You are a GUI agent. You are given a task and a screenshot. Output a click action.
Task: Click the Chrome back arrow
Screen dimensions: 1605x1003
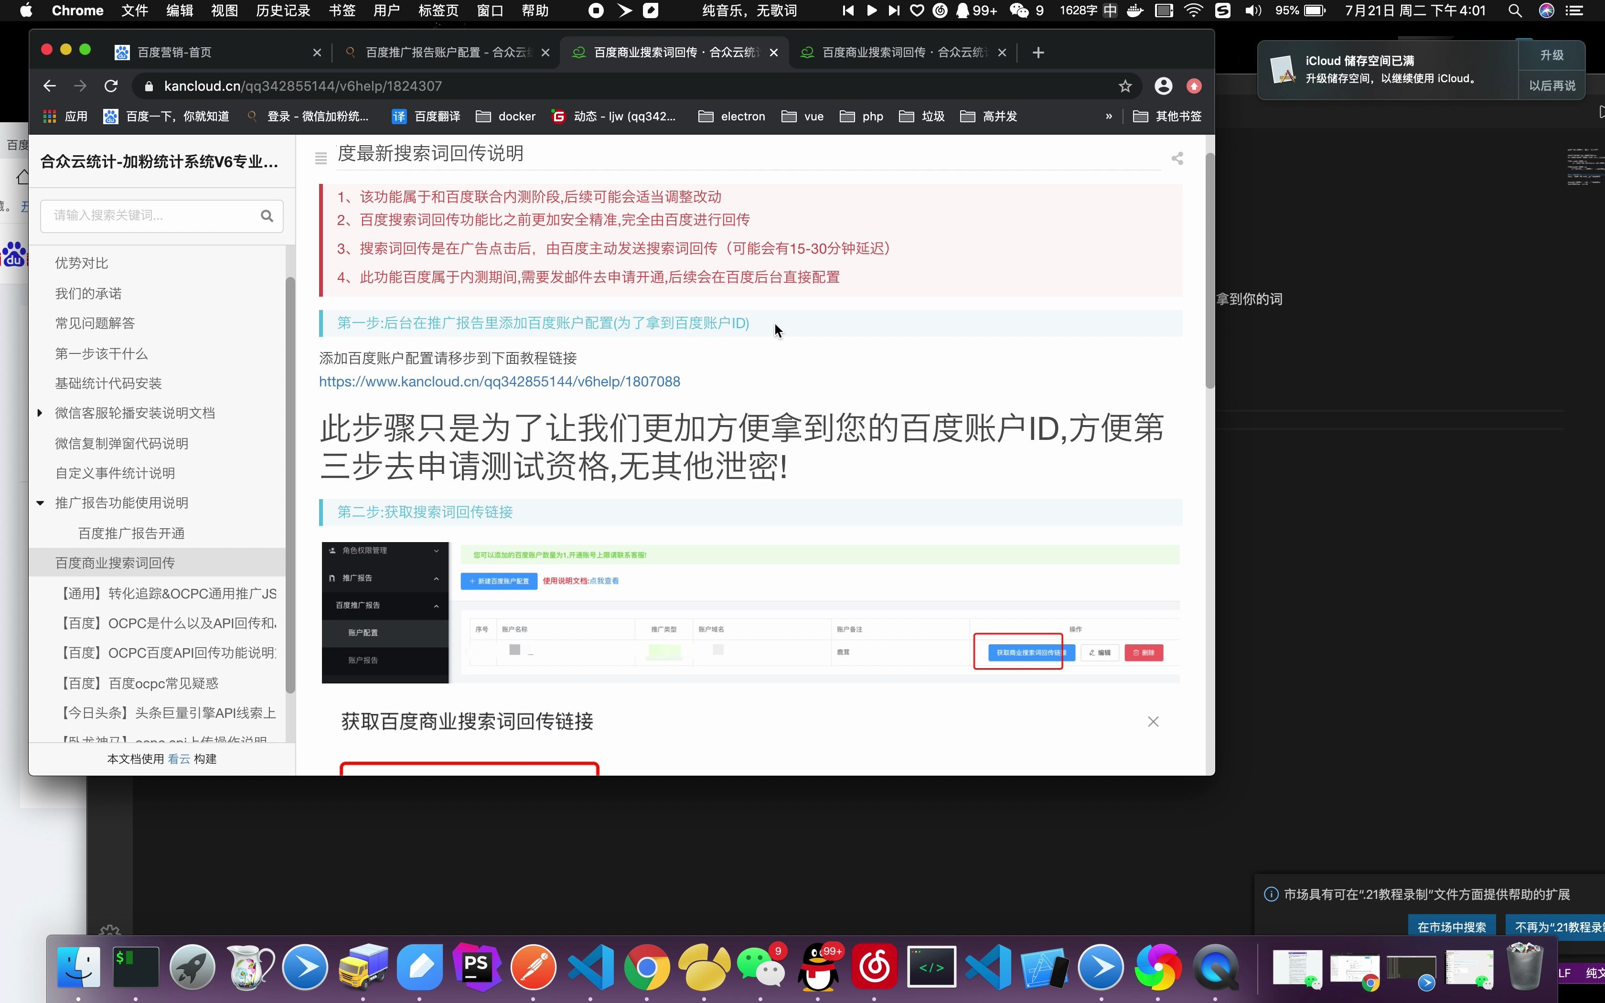(49, 85)
